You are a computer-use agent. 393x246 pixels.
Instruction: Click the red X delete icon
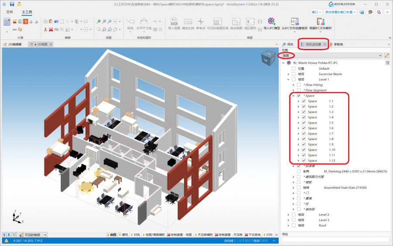click(51, 29)
